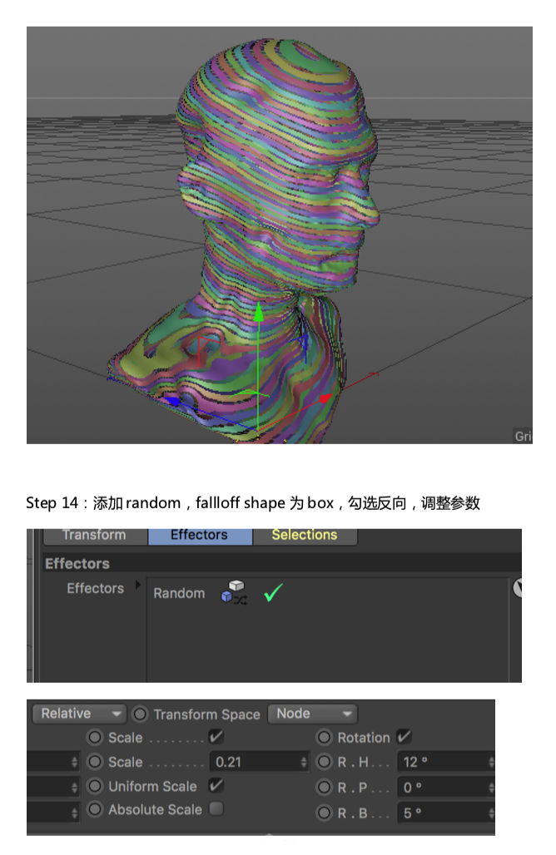556x855 pixels.
Task: Toggle the Uniform Scale checkbox
Action: pyautogui.click(x=216, y=786)
